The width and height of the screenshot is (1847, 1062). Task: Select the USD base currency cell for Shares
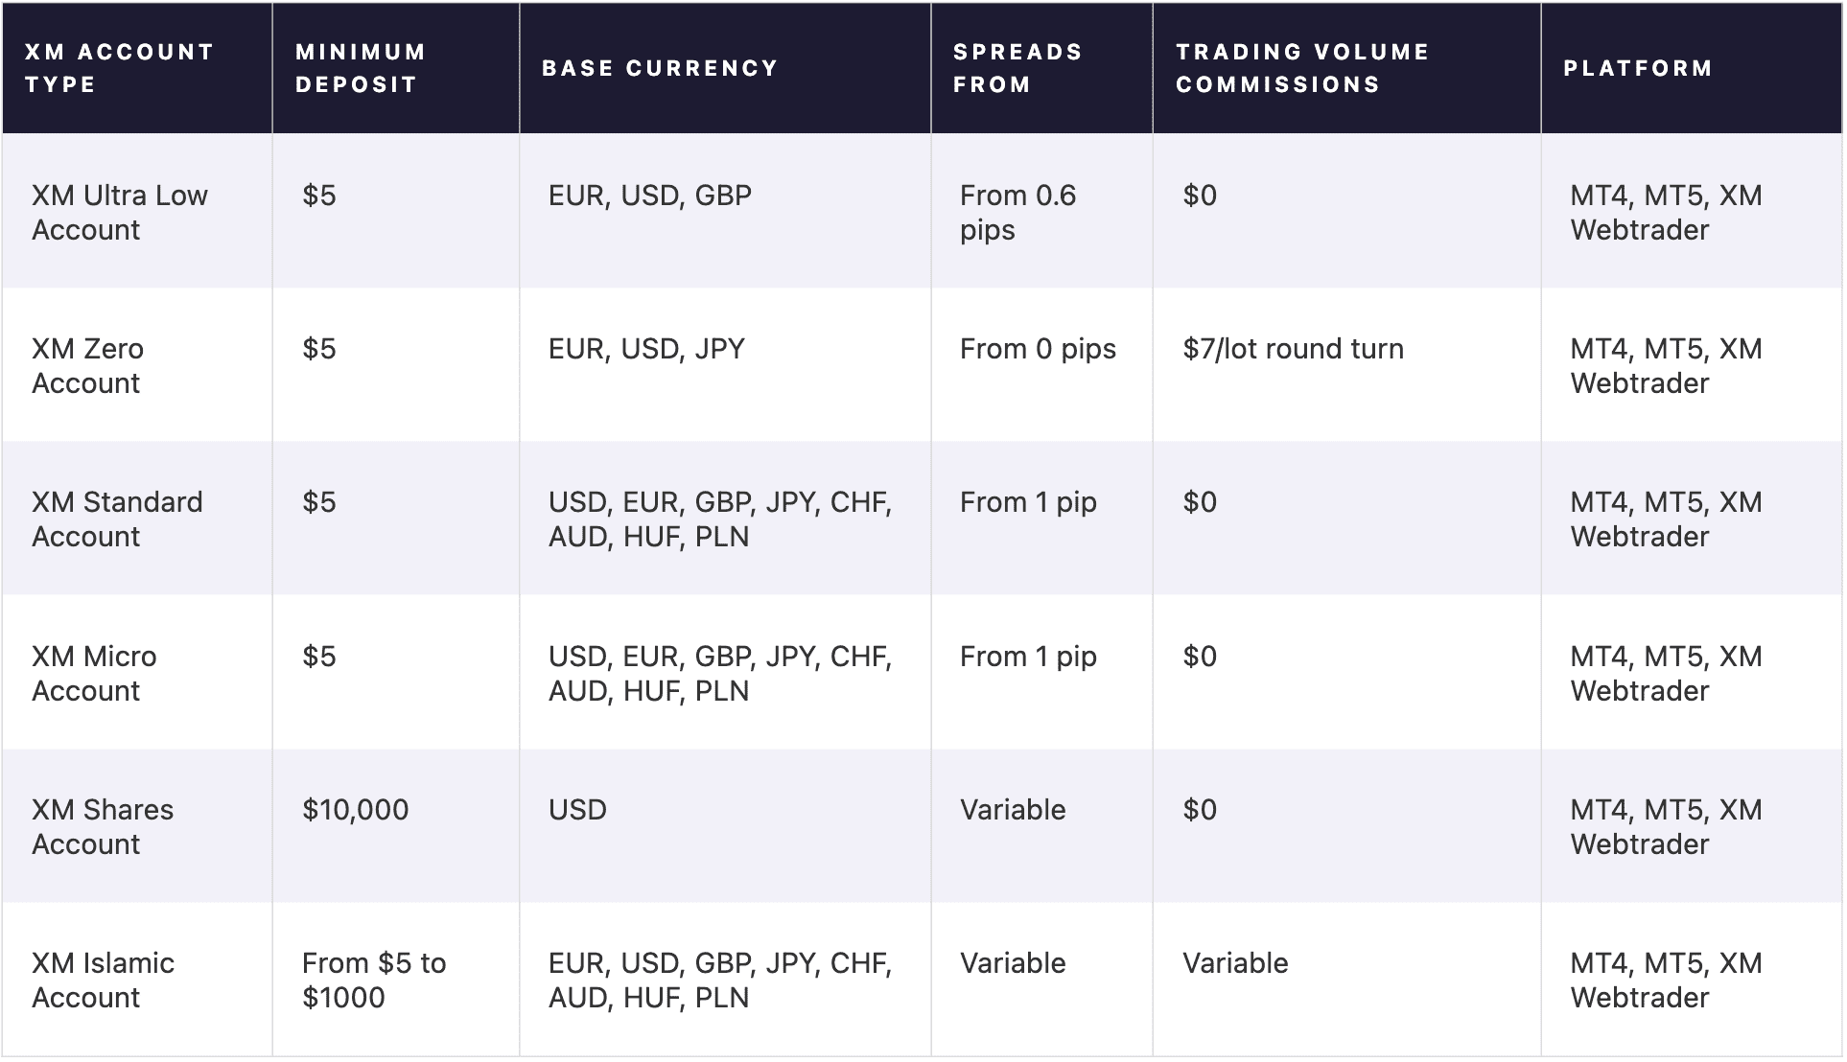[x=577, y=810]
